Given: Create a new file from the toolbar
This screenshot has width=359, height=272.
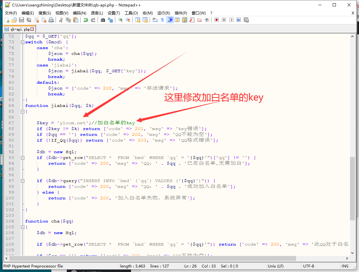Looking at the screenshot, I should (7, 20).
